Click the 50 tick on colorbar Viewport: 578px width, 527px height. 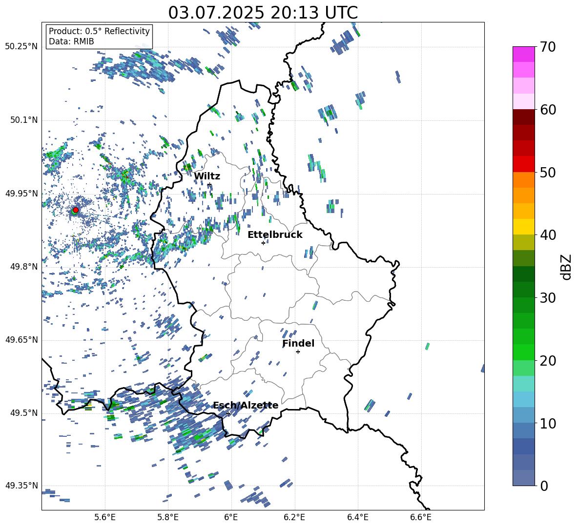tap(548, 172)
